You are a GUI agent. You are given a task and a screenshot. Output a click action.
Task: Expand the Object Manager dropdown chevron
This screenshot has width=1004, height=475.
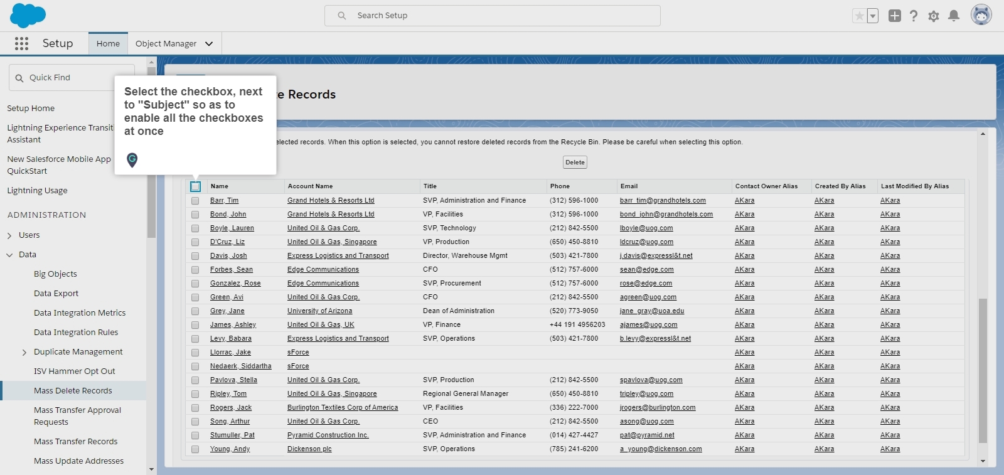[x=209, y=44]
